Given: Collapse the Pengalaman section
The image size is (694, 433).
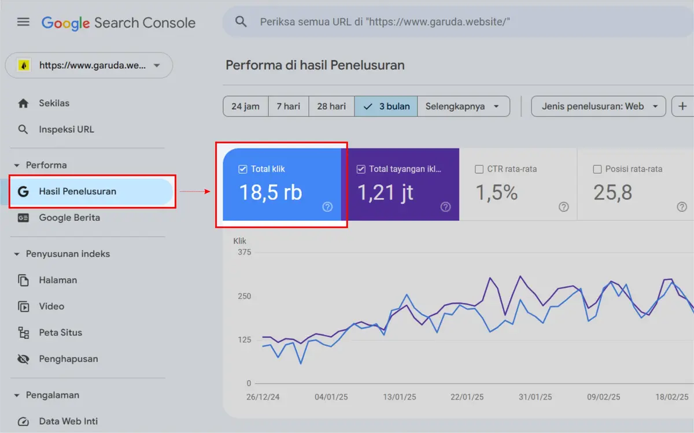Looking at the screenshot, I should click(16, 395).
